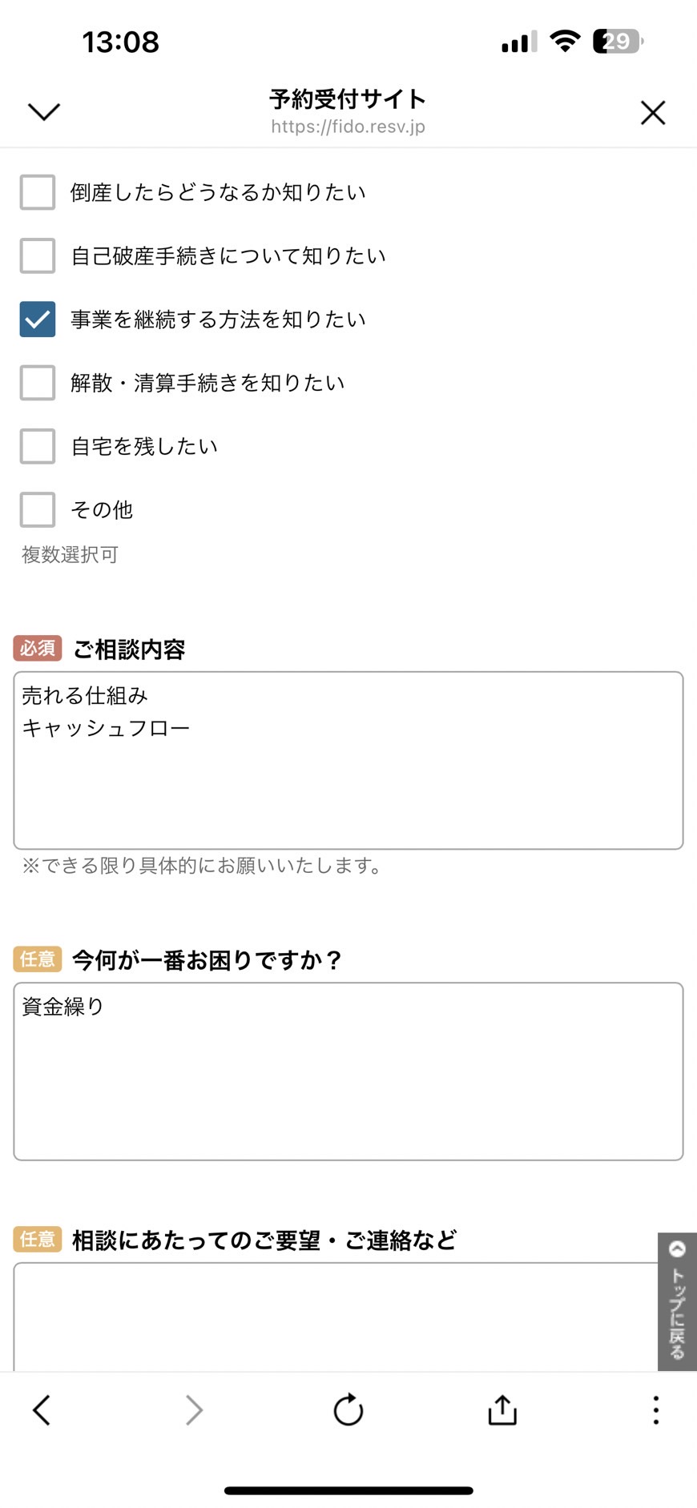Uncheck 事業を継続する方法を知りたい checkbox

[x=38, y=319]
